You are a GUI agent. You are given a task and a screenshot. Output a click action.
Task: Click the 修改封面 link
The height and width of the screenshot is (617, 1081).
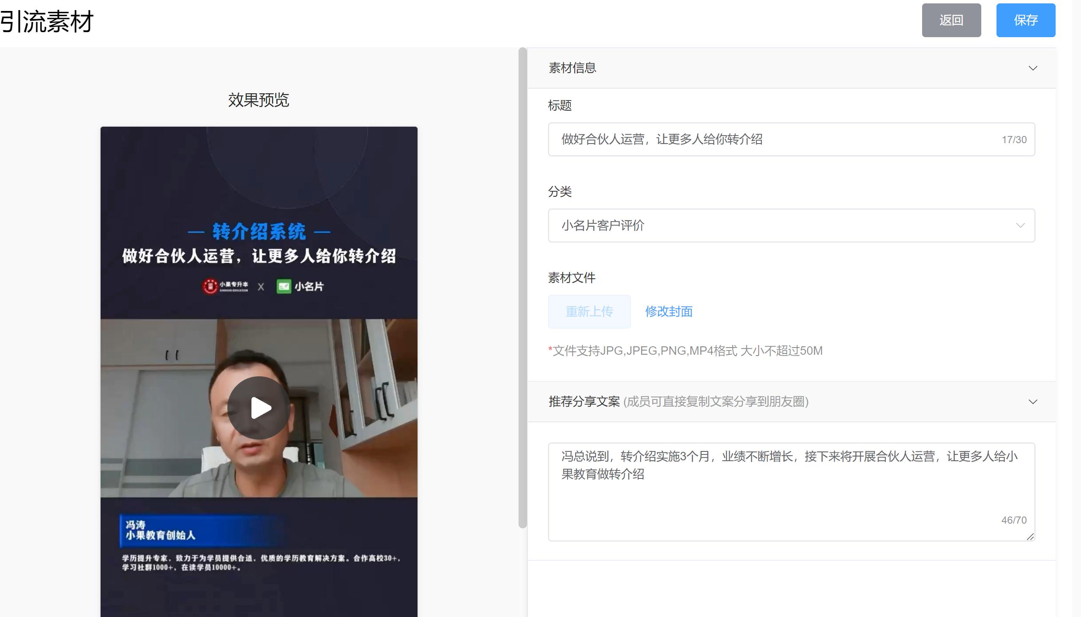point(669,312)
